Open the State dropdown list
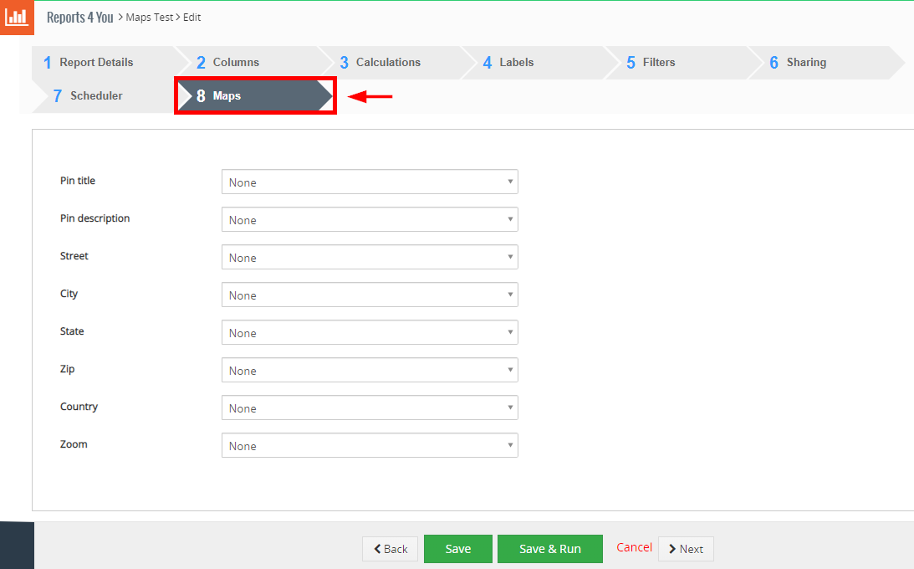The width and height of the screenshot is (914, 569). click(x=370, y=333)
